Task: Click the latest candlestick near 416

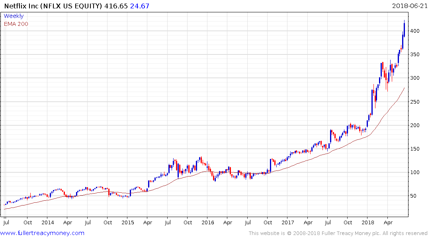Action: (404, 28)
